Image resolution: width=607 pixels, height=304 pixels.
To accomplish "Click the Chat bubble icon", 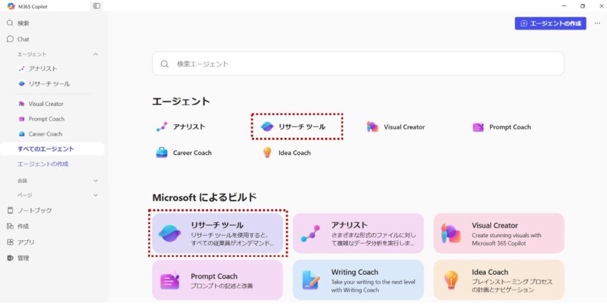I will click(10, 39).
